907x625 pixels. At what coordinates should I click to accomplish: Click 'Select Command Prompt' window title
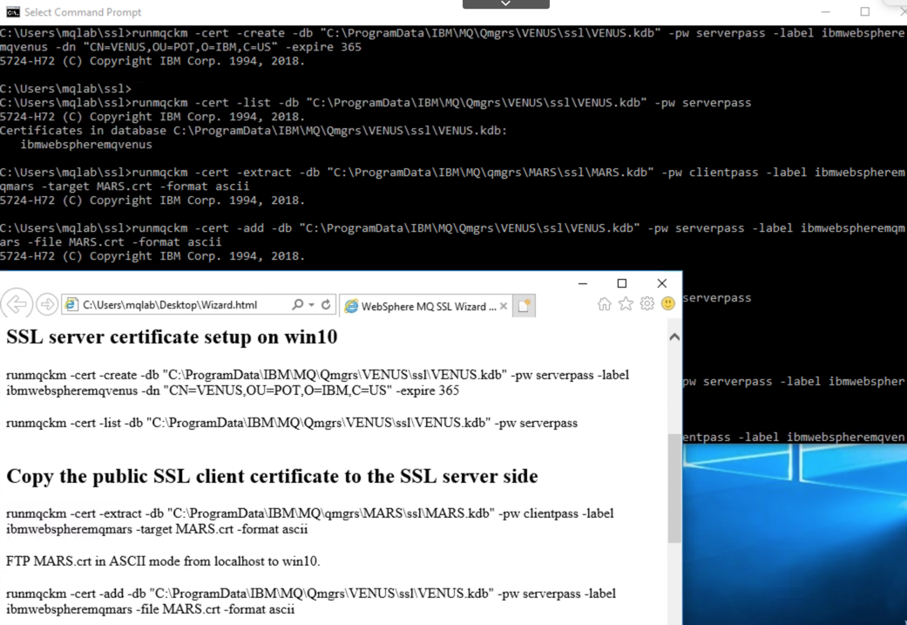point(83,12)
